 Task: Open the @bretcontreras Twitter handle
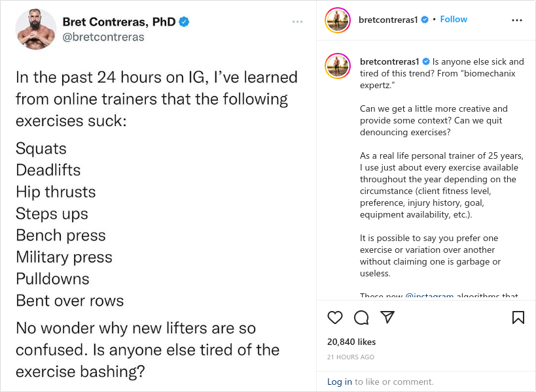point(103,37)
